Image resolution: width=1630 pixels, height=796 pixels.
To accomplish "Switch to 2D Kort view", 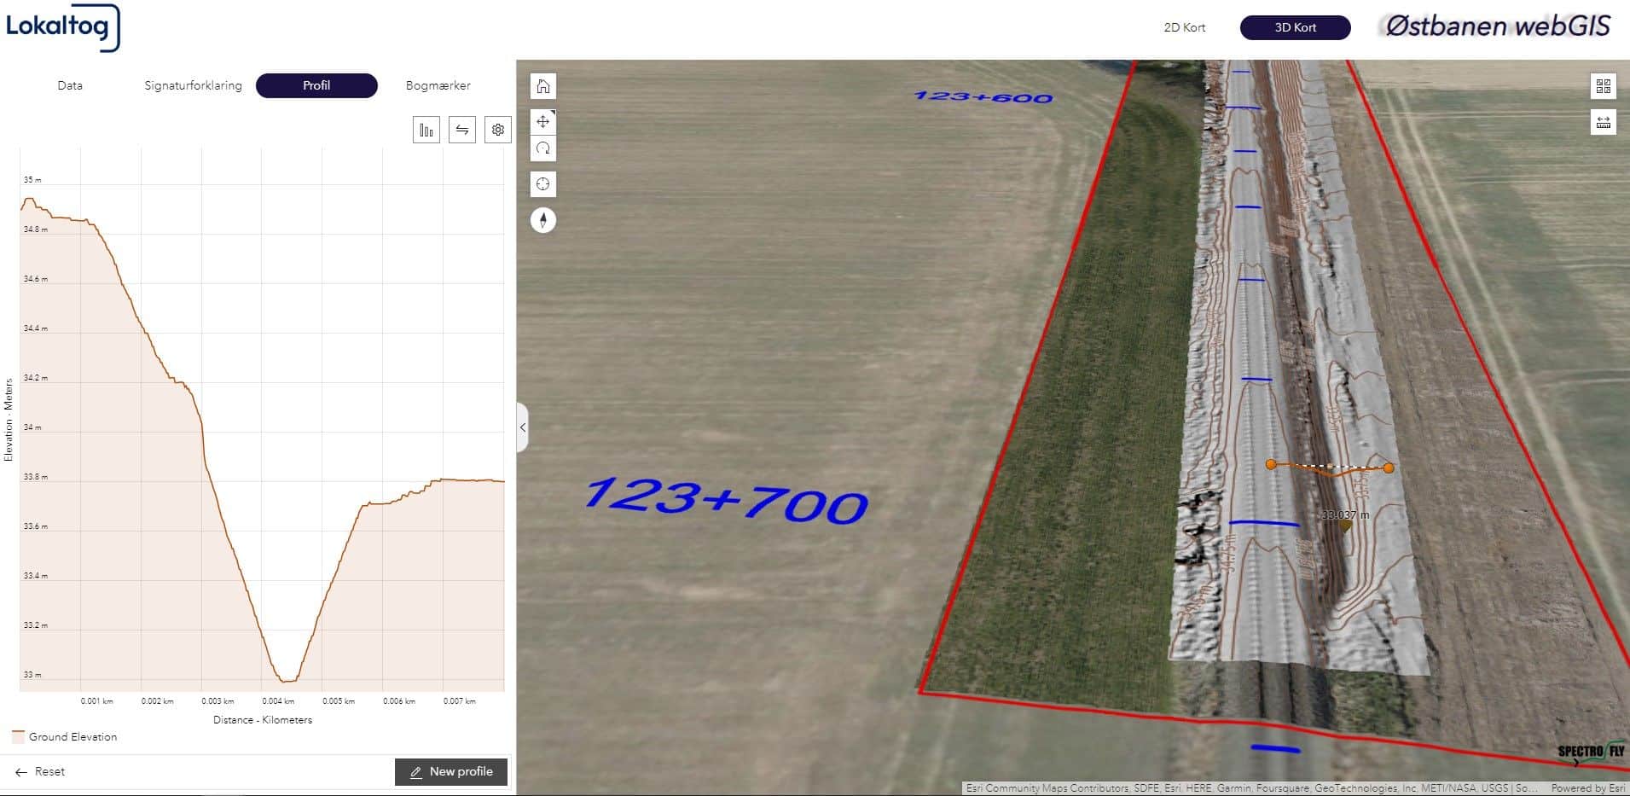I will tap(1184, 27).
